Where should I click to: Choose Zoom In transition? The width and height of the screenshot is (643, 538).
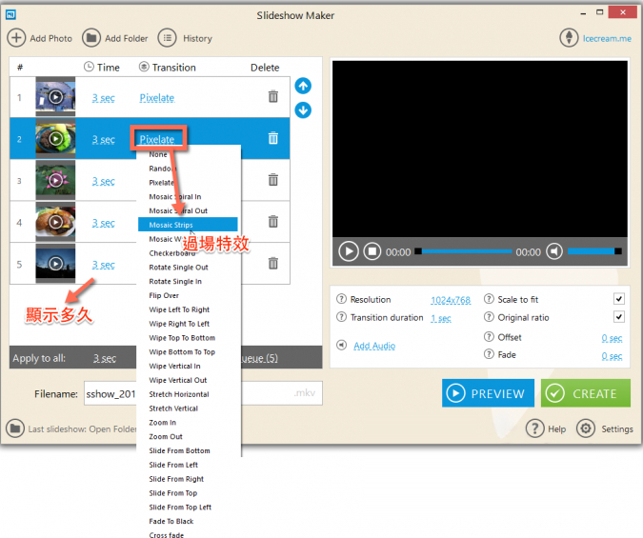pyautogui.click(x=162, y=423)
